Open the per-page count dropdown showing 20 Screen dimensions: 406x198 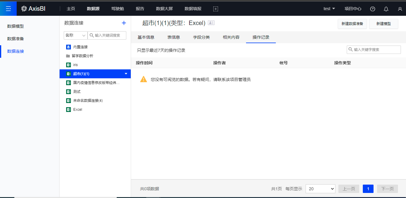(320, 189)
